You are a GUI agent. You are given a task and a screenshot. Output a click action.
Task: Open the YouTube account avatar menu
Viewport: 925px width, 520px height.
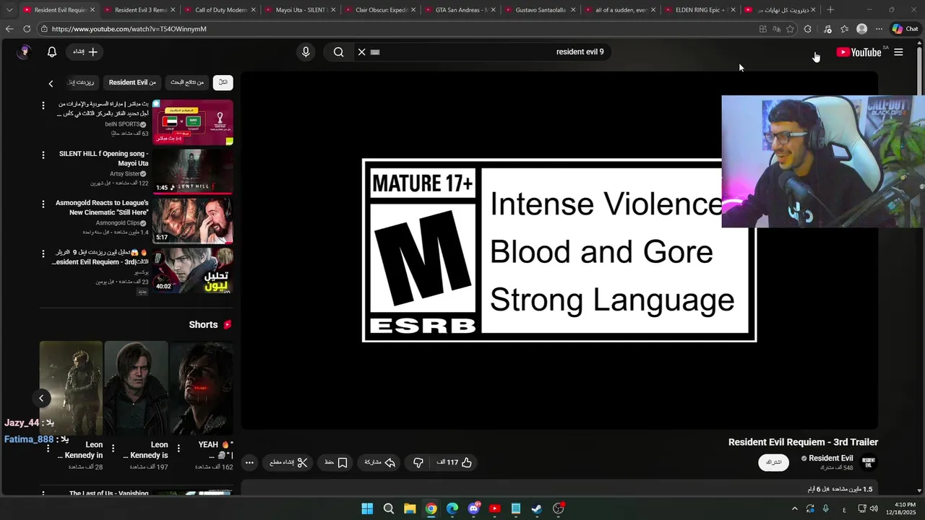[x=25, y=52]
